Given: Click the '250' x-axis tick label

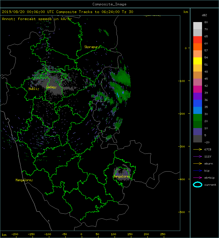Looking at the screenshot, I should click(163, 234).
